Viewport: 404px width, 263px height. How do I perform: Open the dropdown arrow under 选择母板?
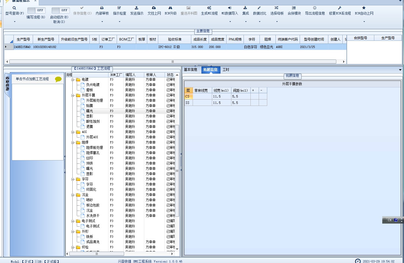tap(277, 22)
